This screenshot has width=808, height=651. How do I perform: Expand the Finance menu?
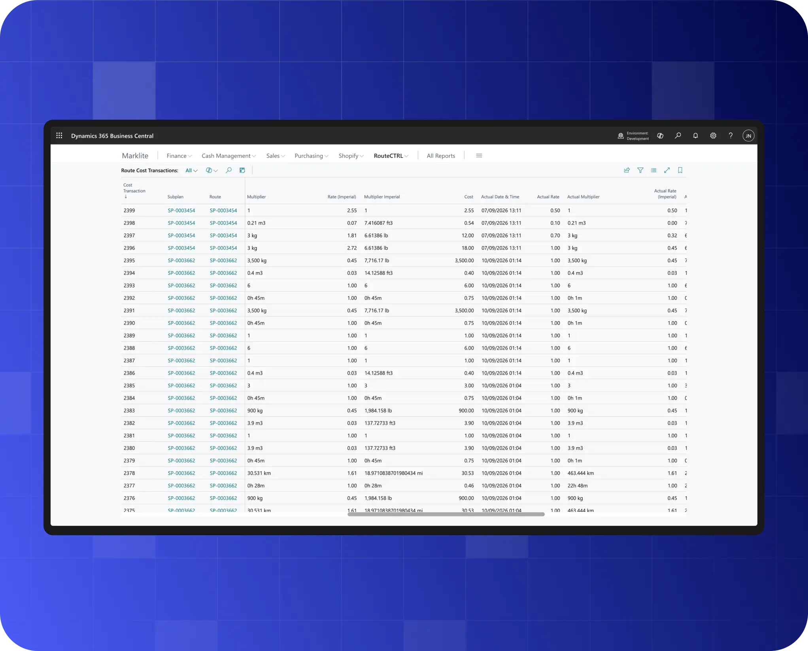coord(179,156)
